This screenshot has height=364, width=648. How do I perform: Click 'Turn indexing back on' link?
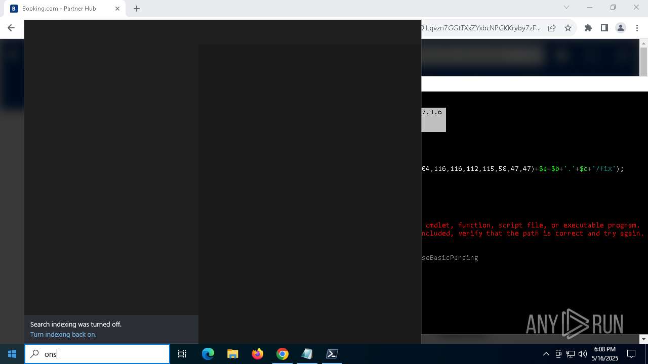[x=63, y=334]
